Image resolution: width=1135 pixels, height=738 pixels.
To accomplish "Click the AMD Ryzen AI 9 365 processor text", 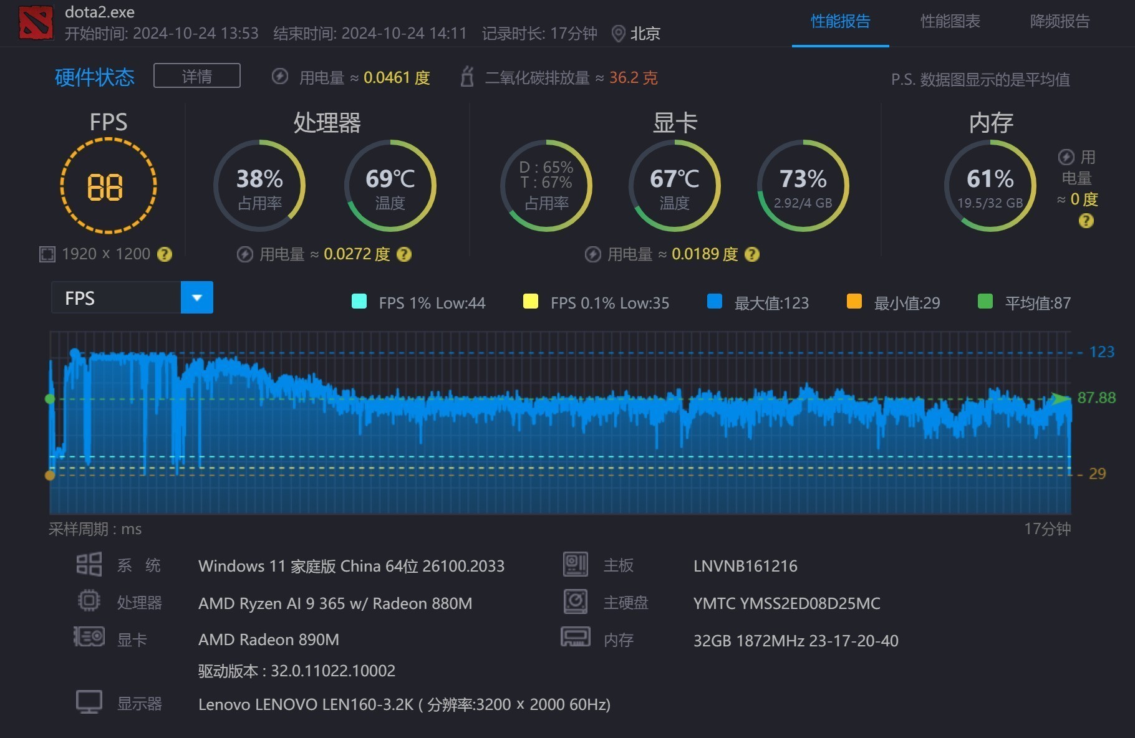I will [335, 603].
